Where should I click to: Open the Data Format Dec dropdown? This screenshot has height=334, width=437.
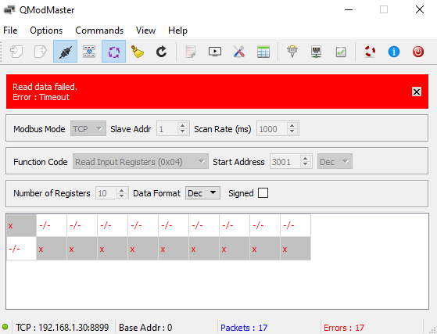(x=202, y=193)
